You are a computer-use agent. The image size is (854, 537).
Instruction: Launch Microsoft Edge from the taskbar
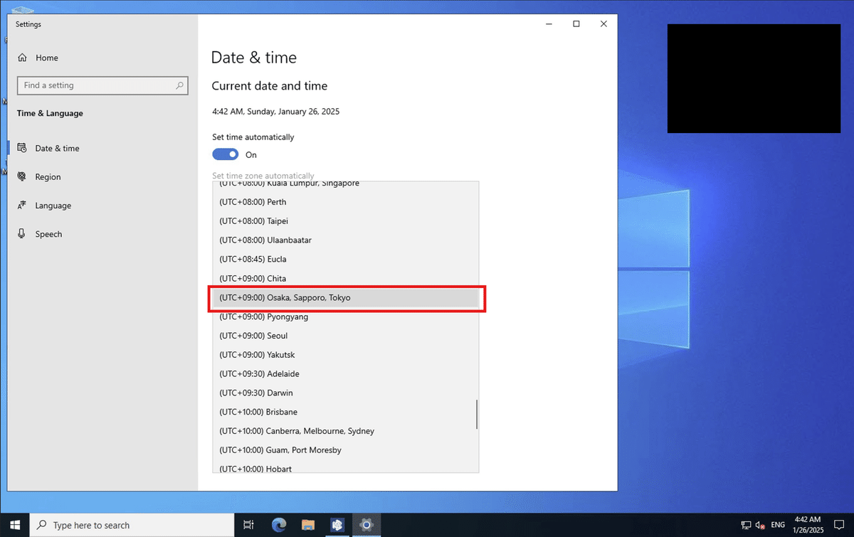point(278,525)
